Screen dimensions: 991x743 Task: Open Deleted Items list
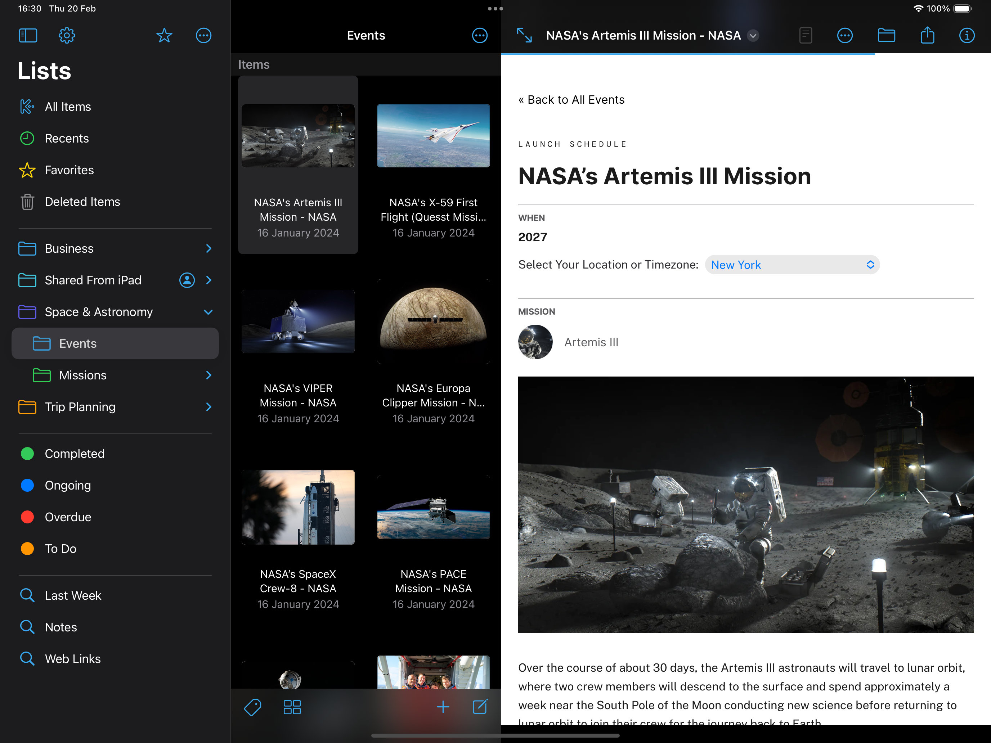click(x=115, y=202)
